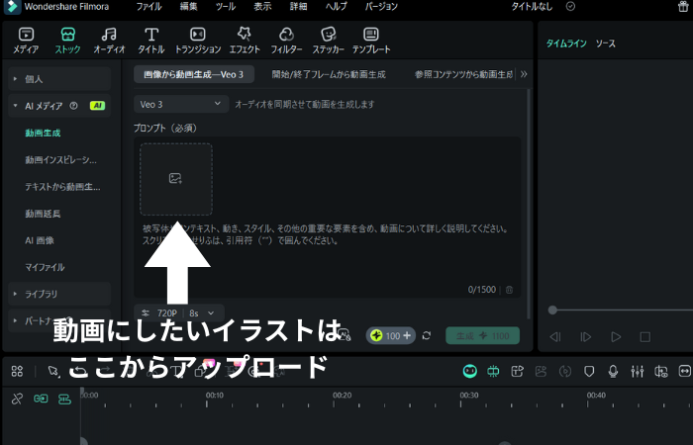Open the ツール menu
The height and width of the screenshot is (445, 693).
coord(226,6)
